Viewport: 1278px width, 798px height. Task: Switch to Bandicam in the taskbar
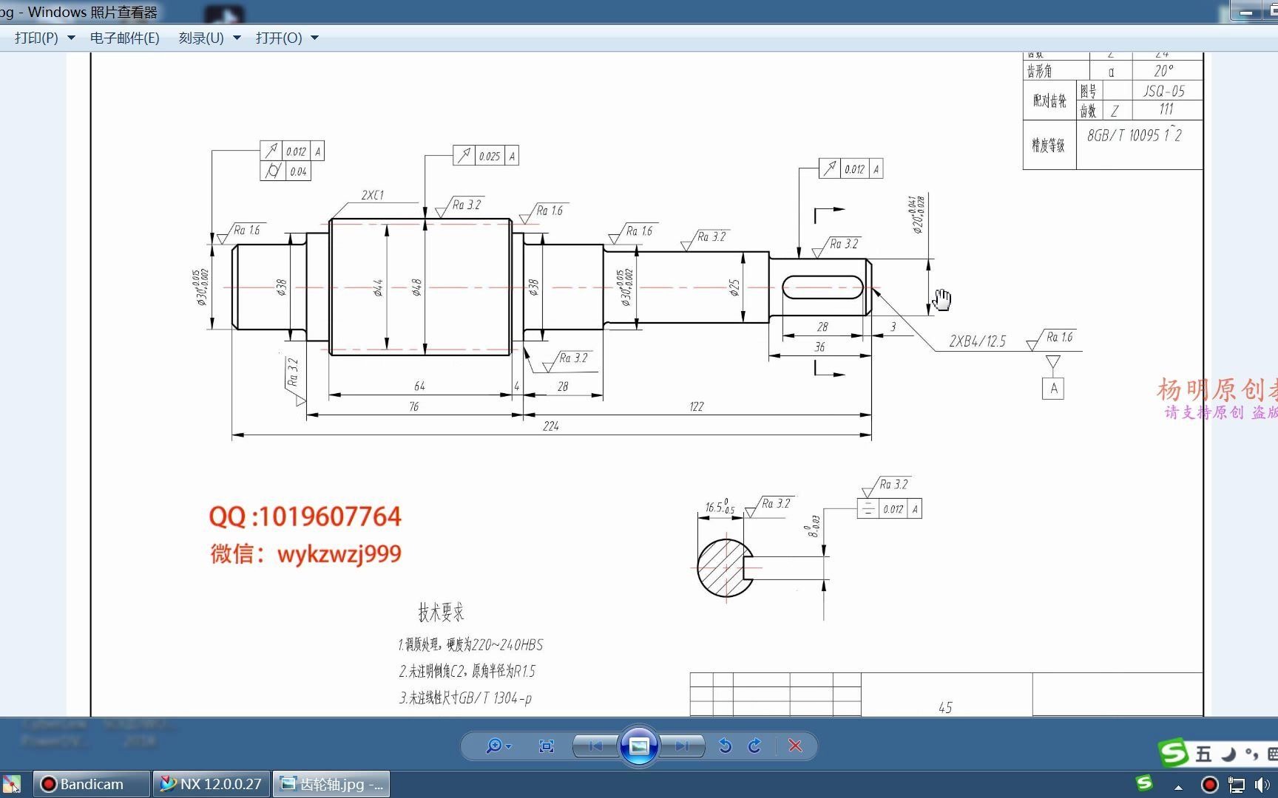[x=83, y=784]
